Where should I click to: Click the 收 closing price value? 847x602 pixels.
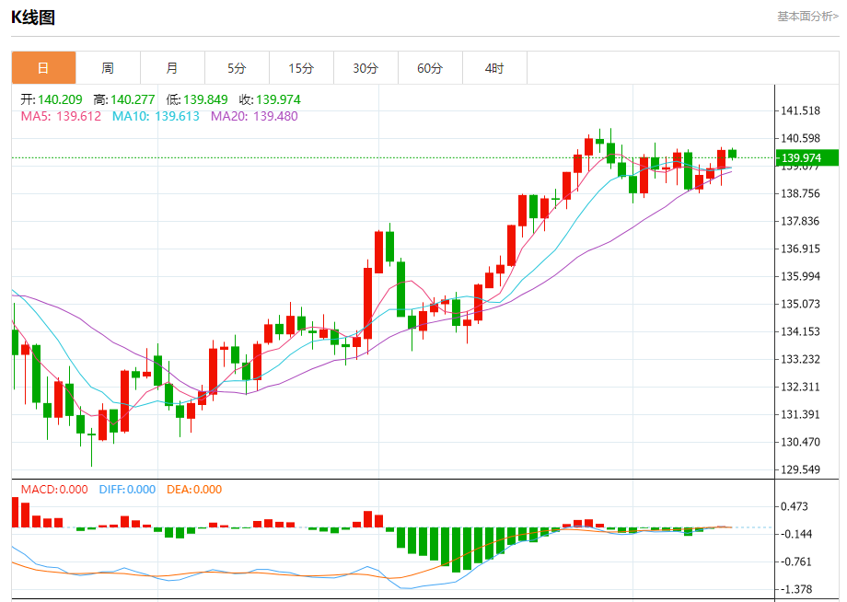tap(278, 99)
